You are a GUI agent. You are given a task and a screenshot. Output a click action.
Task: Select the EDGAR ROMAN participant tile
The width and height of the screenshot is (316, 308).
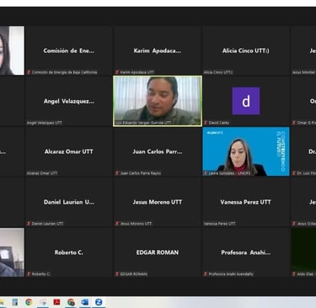(158, 252)
